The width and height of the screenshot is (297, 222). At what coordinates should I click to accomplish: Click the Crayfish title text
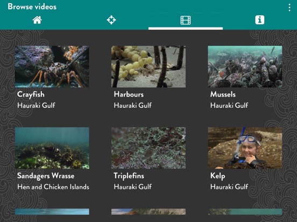click(31, 94)
